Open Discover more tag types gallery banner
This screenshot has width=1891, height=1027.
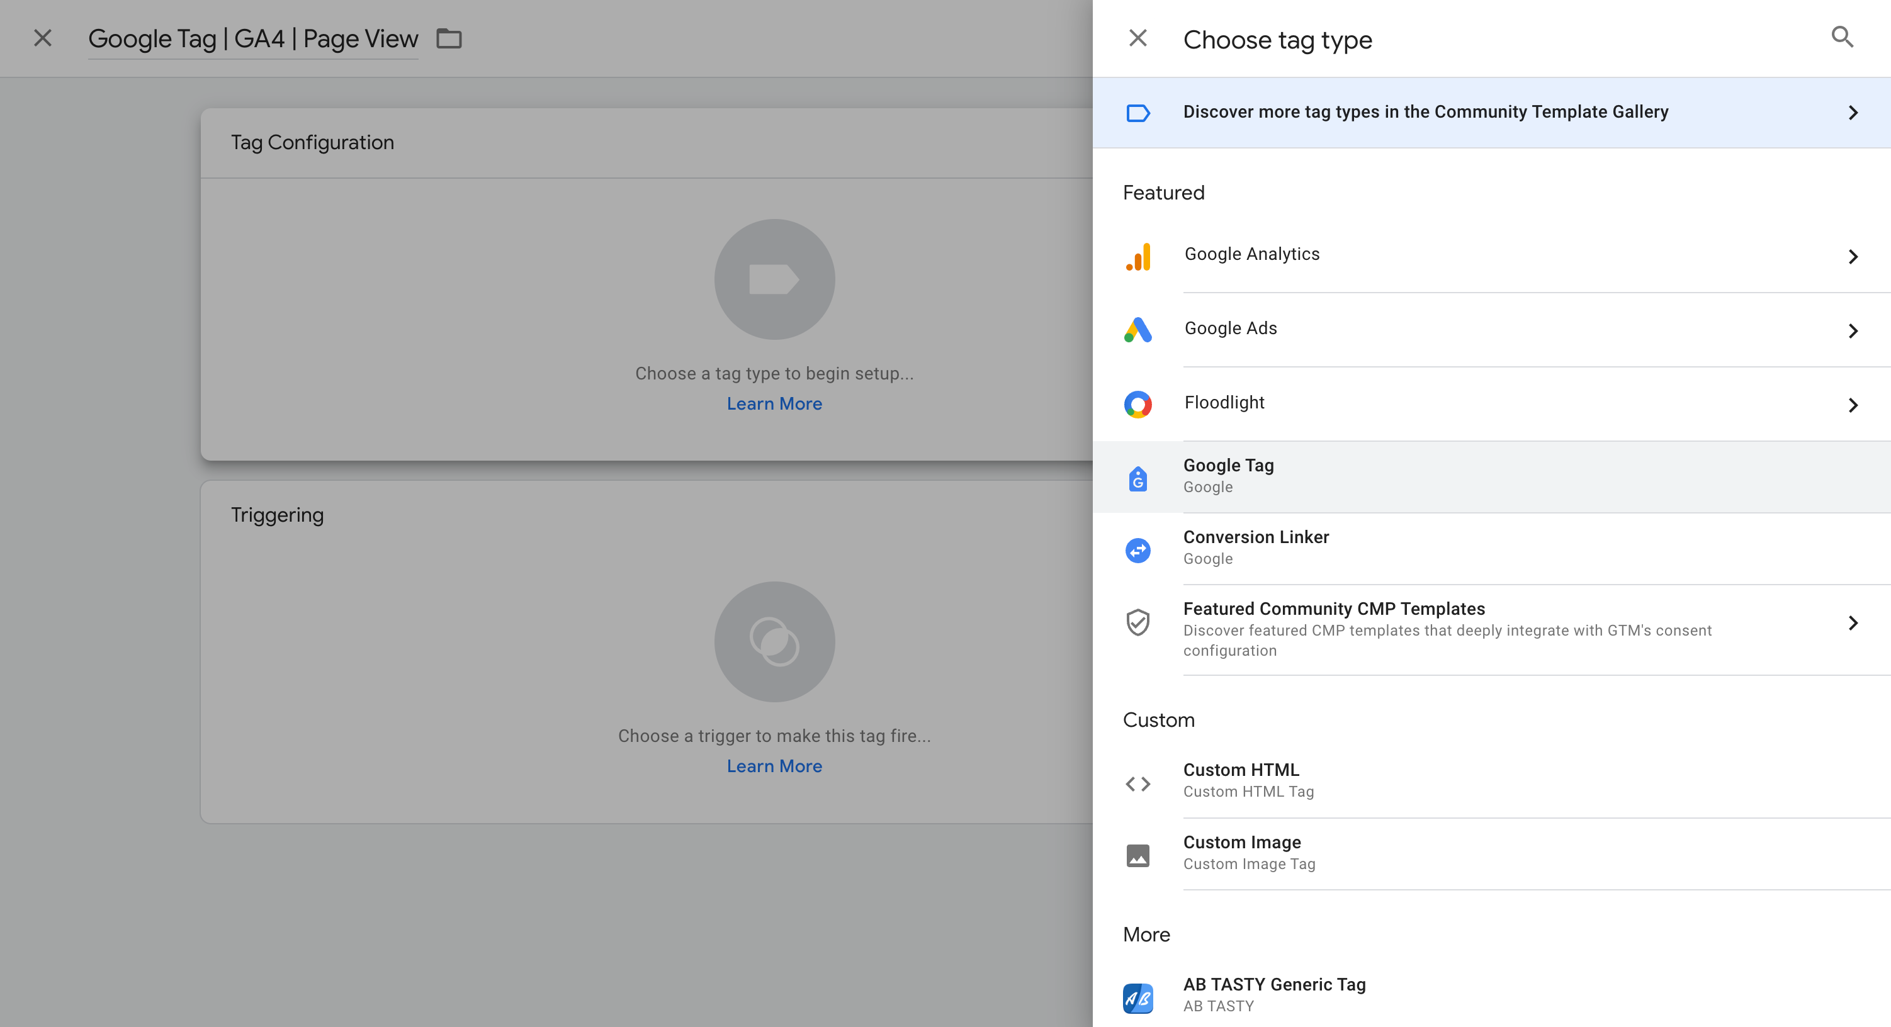pos(1492,113)
